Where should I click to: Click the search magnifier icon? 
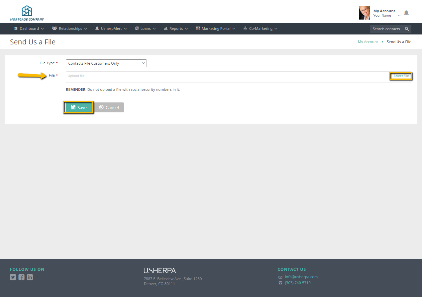407,29
